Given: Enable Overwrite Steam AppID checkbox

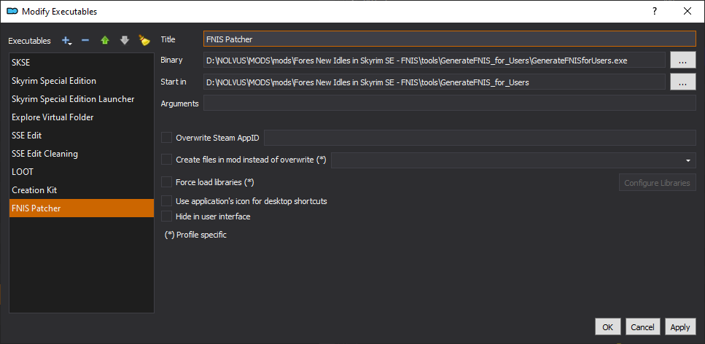Looking at the screenshot, I should (167, 138).
